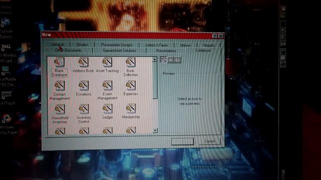
Task: Switch to Large Icons view button
Action: [164, 60]
